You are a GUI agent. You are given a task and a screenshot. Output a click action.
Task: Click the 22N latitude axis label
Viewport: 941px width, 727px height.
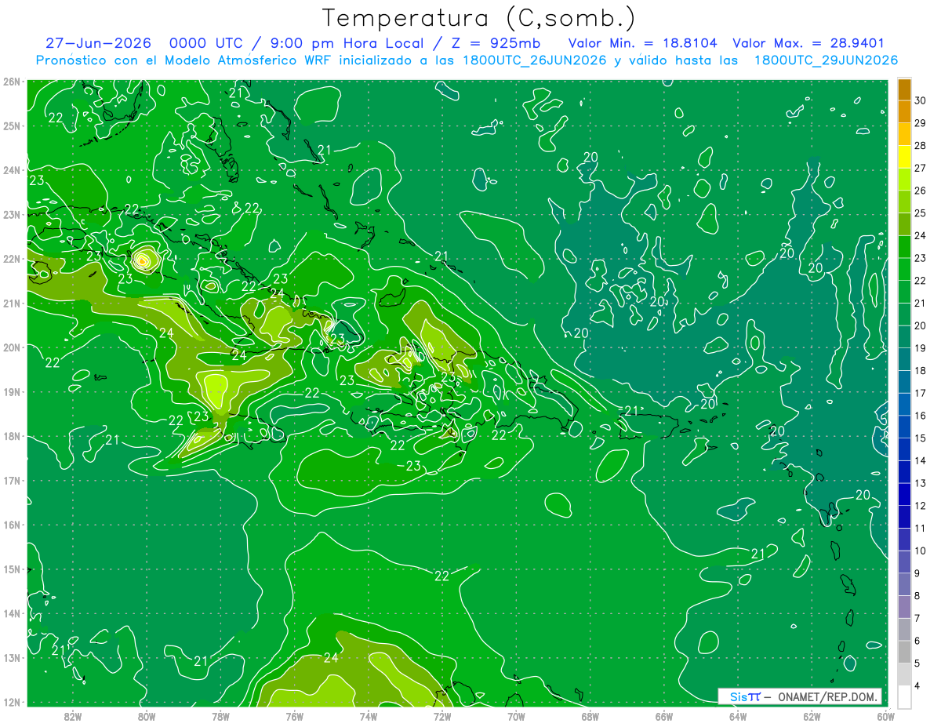tap(12, 259)
